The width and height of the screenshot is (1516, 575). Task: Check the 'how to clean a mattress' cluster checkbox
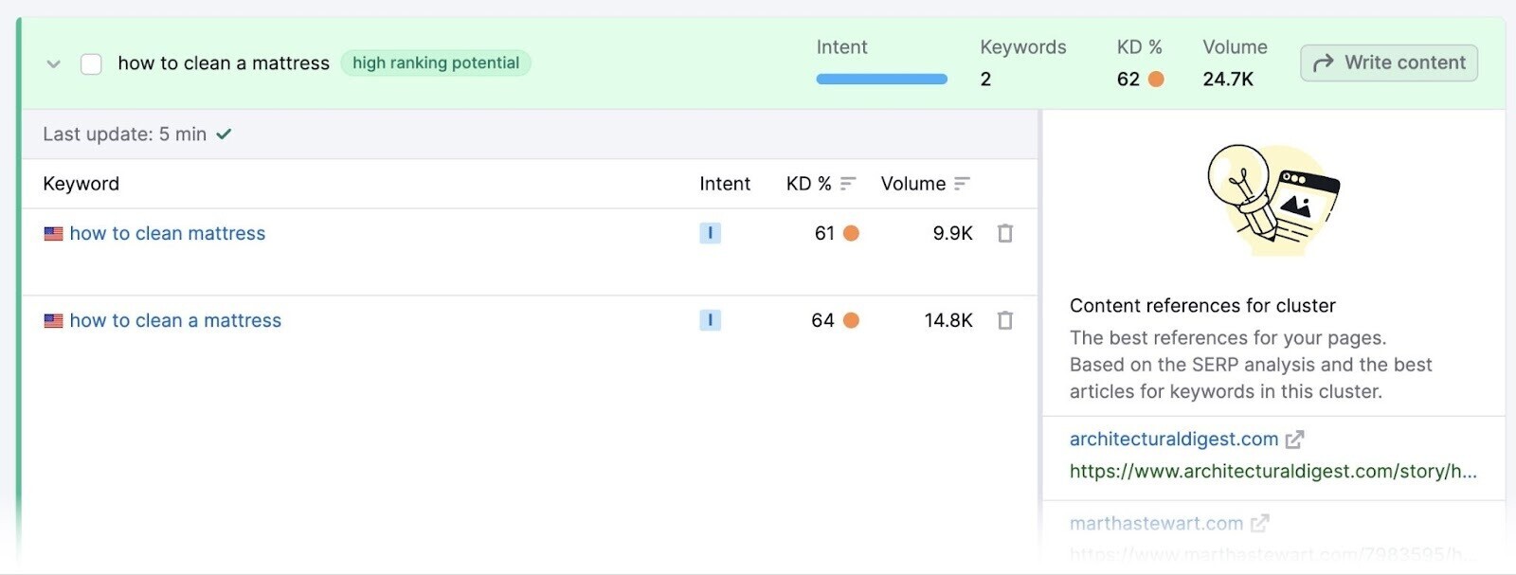[x=91, y=63]
